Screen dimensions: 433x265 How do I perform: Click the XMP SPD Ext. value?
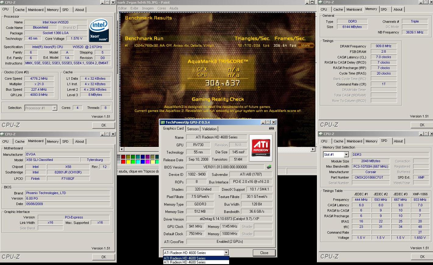[x=421, y=177]
